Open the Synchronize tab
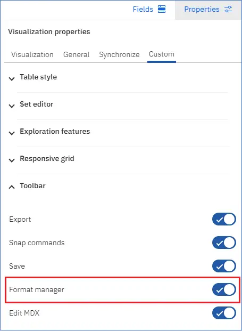 119,54
